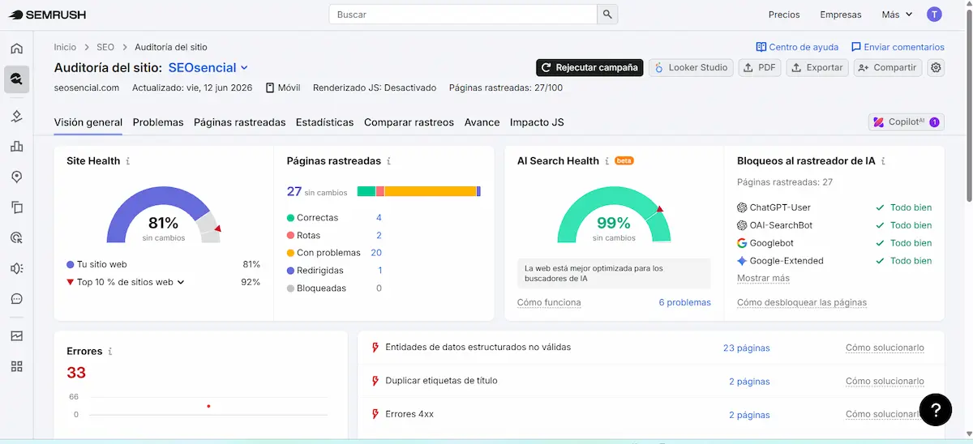Click the green Correctas segment of pages bar
This screenshot has height=444, width=973.
(x=366, y=191)
